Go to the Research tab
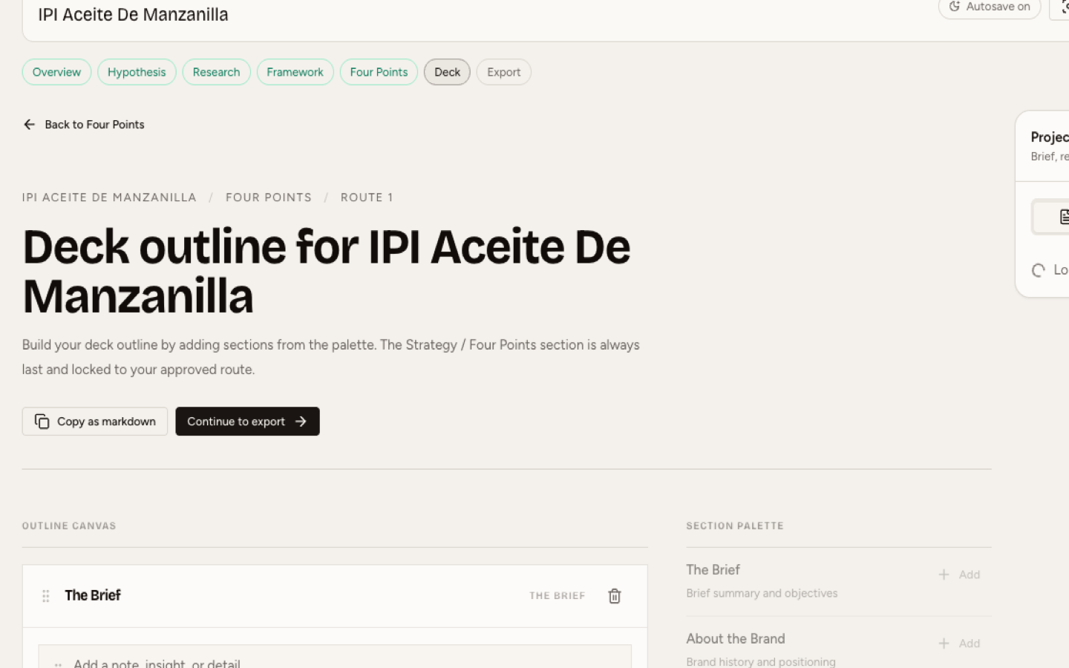This screenshot has width=1069, height=668. tap(216, 72)
